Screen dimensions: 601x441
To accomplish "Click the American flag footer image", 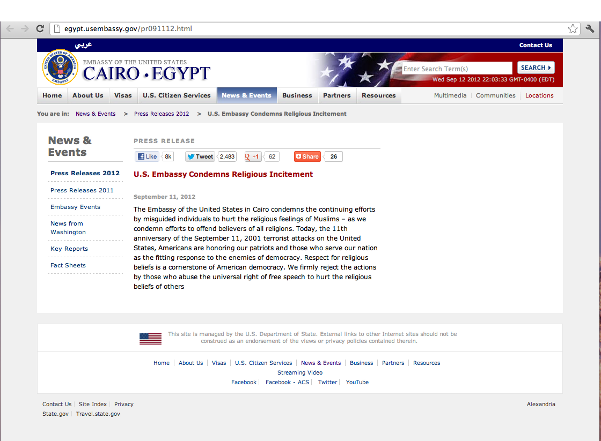I will [150, 338].
